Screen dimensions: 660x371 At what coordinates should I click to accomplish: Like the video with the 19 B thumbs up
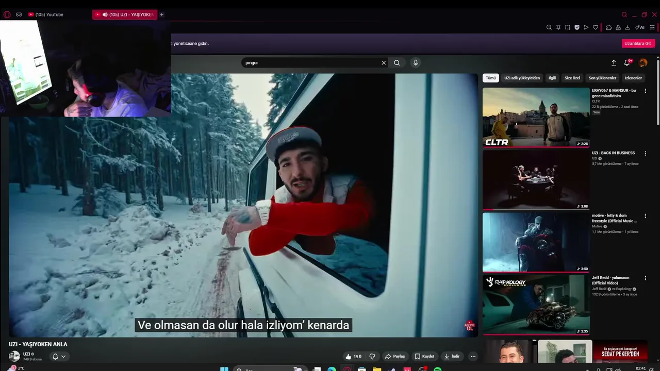pos(354,357)
